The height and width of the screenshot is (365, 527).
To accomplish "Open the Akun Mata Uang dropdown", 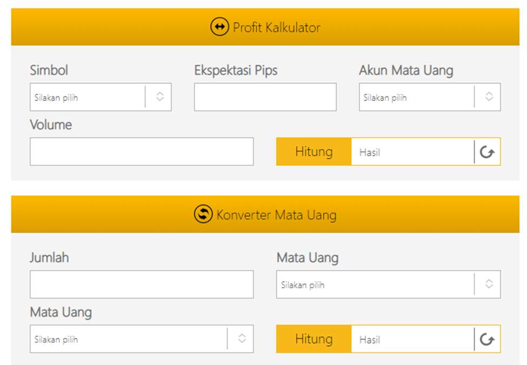I will (430, 97).
